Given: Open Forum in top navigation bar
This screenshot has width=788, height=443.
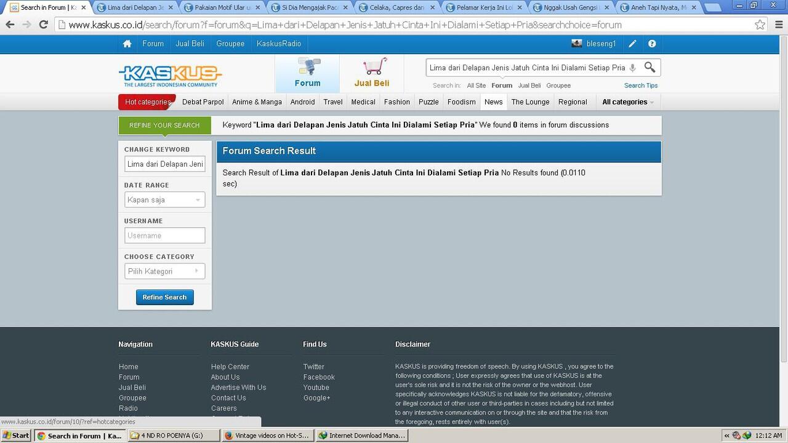Looking at the screenshot, I should coord(153,44).
